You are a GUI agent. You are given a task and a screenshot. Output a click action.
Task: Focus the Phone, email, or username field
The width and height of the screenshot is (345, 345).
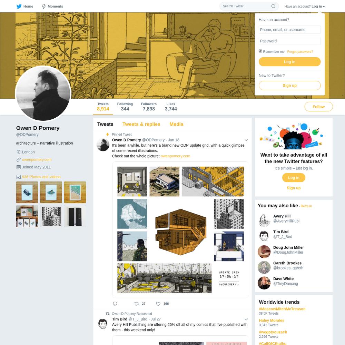tap(289, 30)
